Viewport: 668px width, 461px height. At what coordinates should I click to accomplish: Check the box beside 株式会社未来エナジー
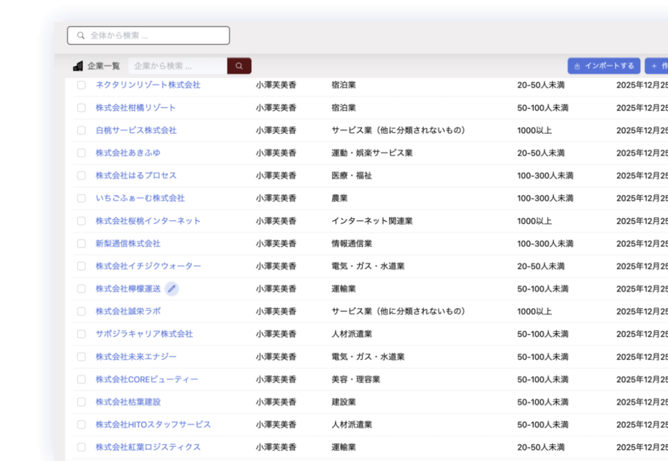pyautogui.click(x=82, y=357)
